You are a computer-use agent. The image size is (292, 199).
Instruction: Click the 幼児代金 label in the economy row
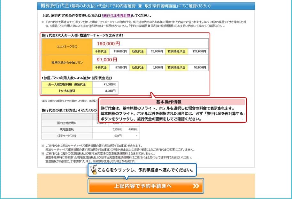(x=138, y=51)
